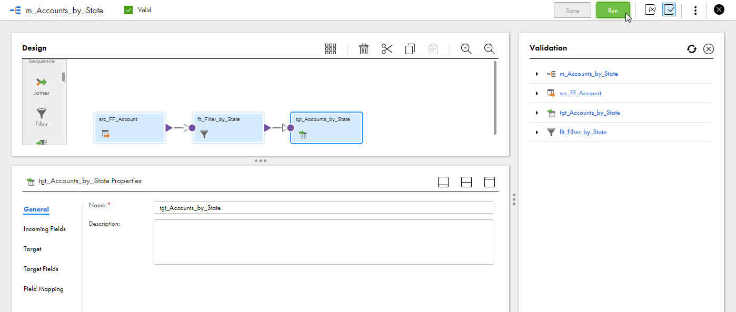Refresh the Validation panel
The image size is (736, 312).
click(692, 49)
